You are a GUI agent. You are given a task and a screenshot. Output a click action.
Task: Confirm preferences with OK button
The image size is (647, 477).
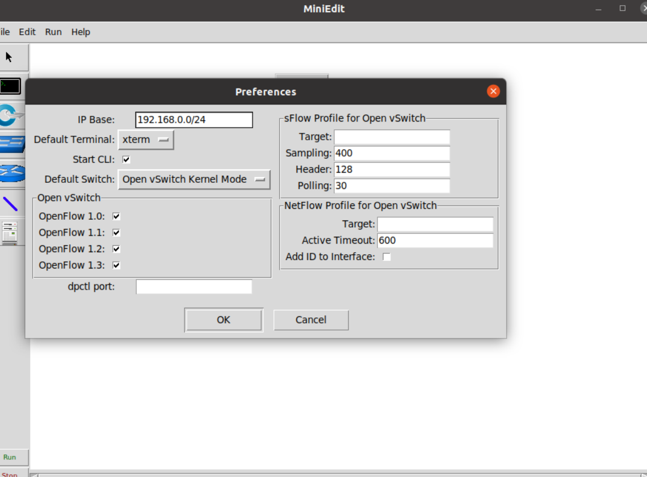click(x=224, y=320)
